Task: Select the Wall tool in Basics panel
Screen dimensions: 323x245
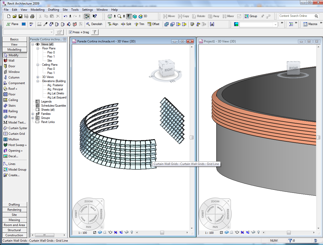Action: point(11,61)
